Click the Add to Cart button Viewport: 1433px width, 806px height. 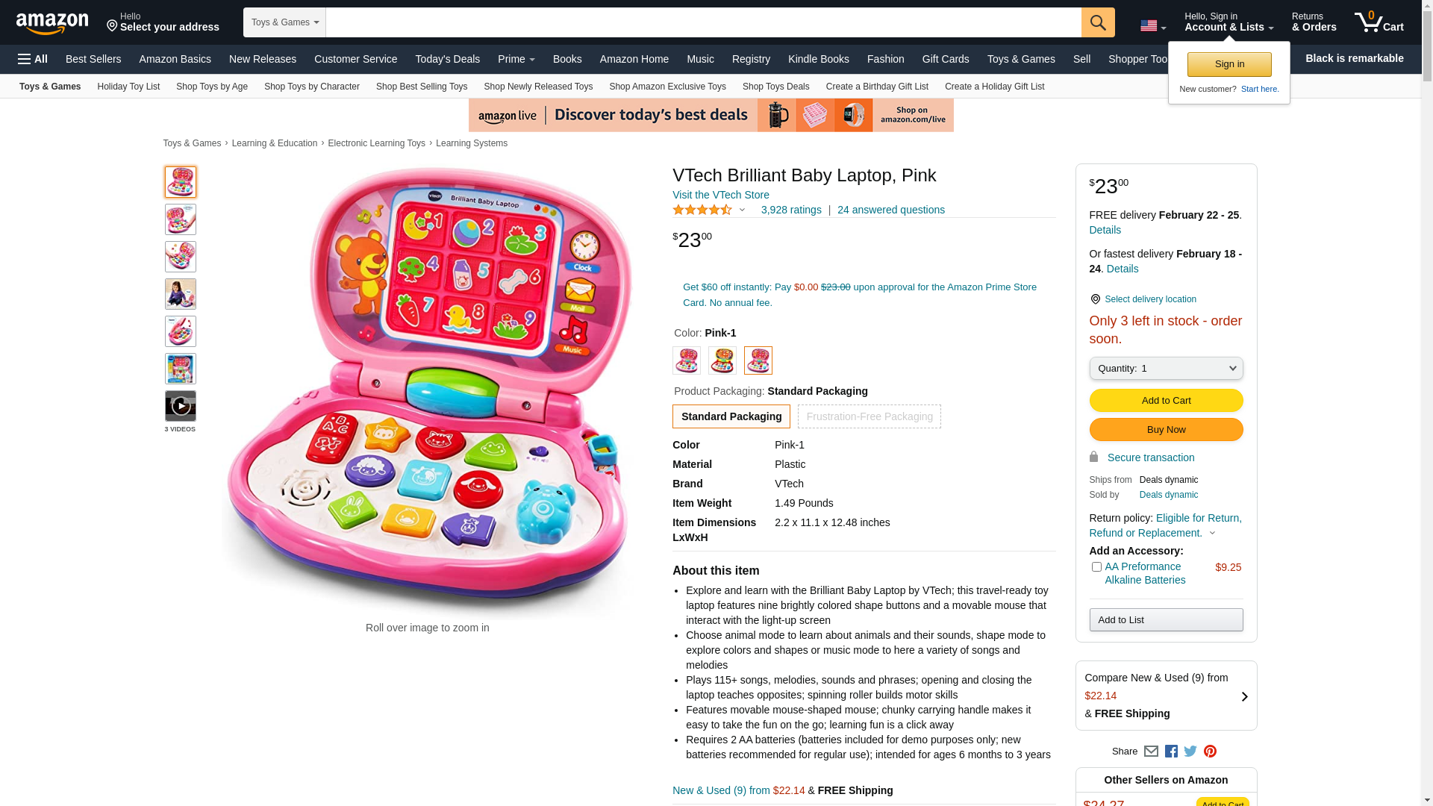(1166, 401)
